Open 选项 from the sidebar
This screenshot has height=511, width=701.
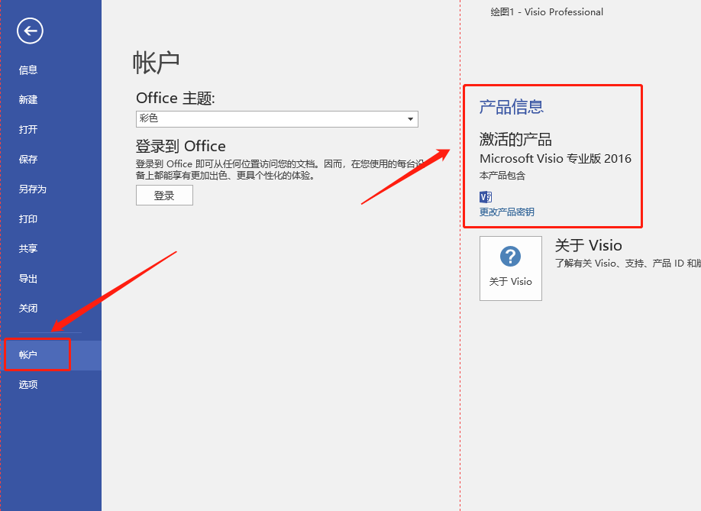point(28,384)
